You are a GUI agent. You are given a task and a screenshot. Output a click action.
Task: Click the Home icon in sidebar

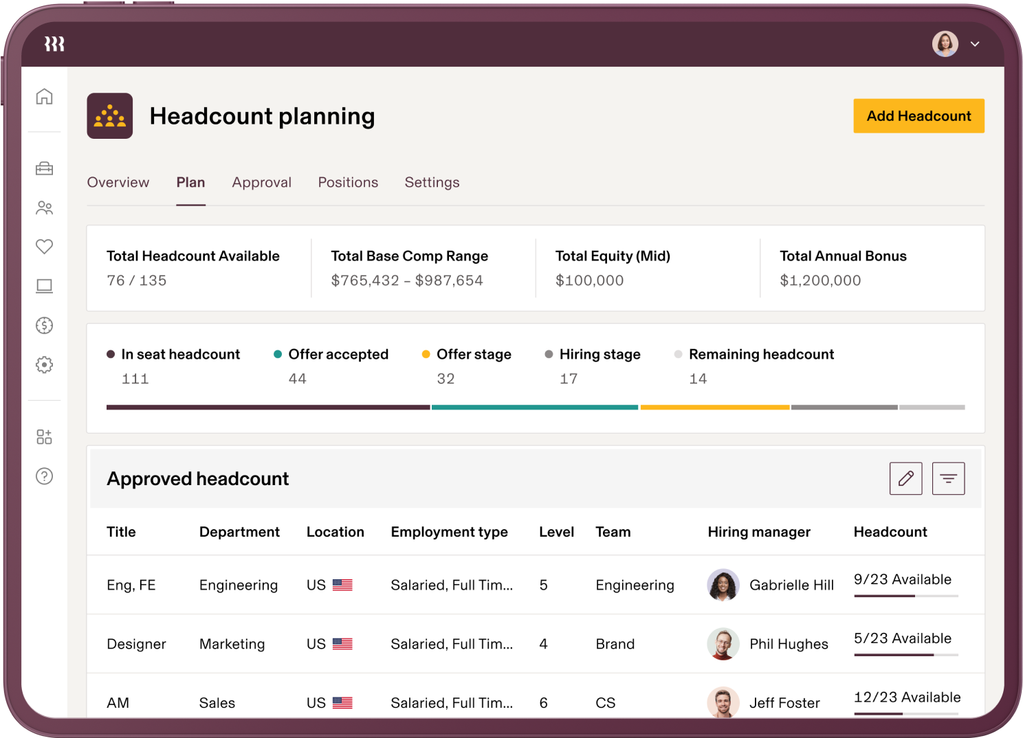(44, 97)
